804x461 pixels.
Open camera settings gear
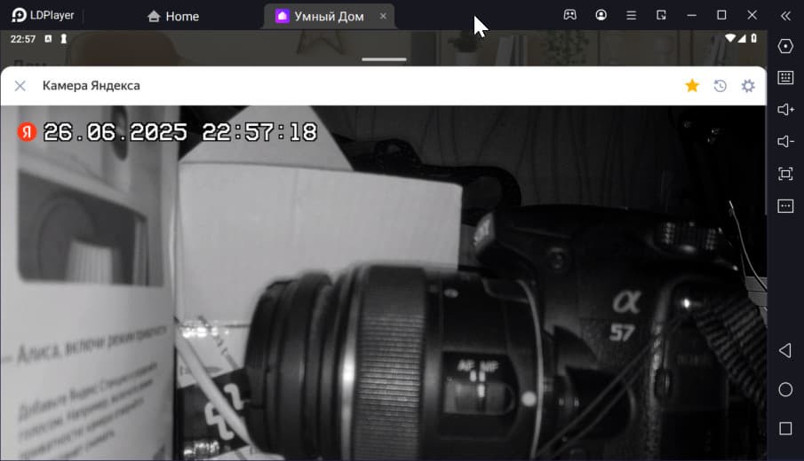click(x=748, y=86)
